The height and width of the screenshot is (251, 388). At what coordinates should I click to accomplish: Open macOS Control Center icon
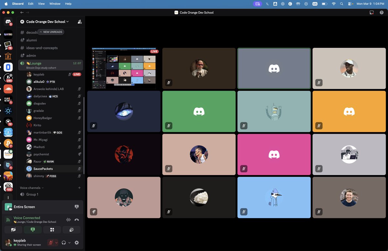click(350, 4)
